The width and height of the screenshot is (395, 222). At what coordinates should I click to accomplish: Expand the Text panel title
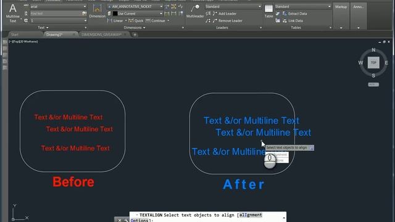click(x=43, y=27)
